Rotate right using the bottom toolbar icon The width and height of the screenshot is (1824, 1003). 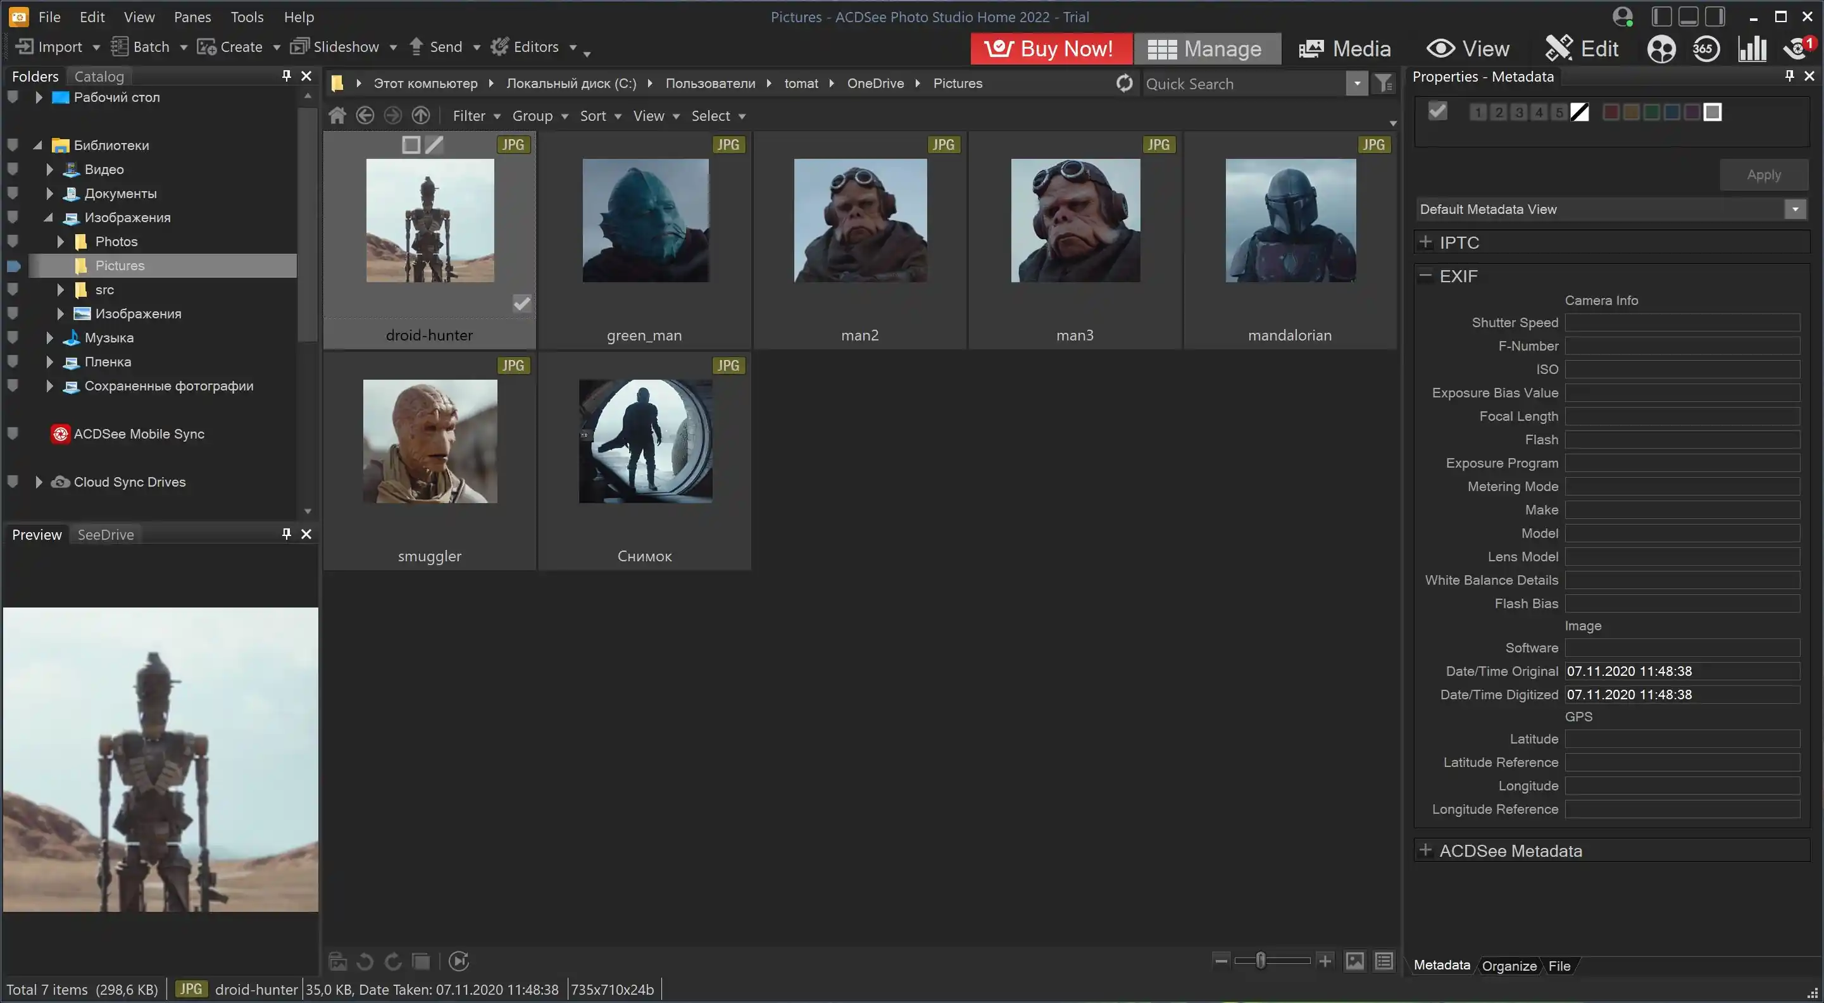click(393, 961)
